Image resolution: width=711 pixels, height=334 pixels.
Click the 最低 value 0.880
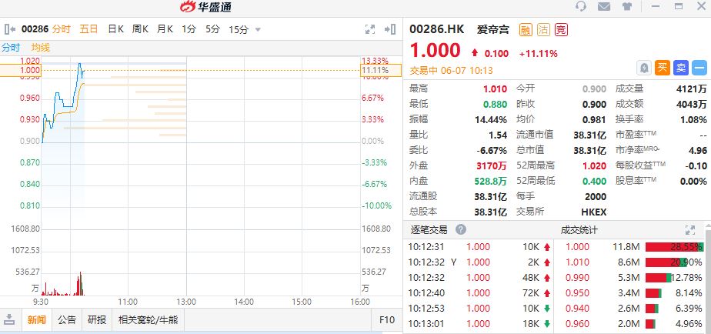495,105
